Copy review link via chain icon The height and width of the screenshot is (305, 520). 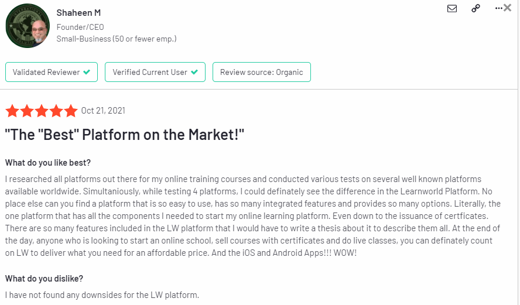[476, 8]
